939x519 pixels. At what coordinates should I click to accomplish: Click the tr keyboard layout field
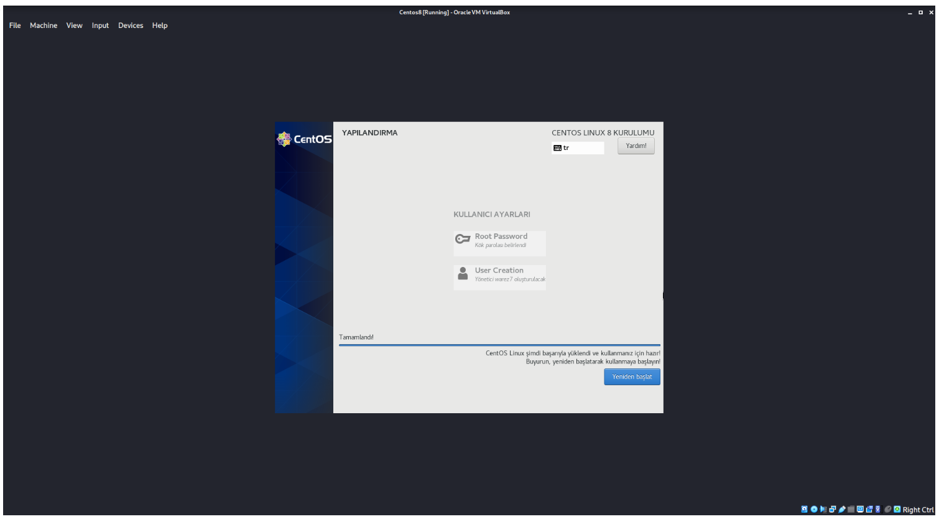(x=577, y=148)
